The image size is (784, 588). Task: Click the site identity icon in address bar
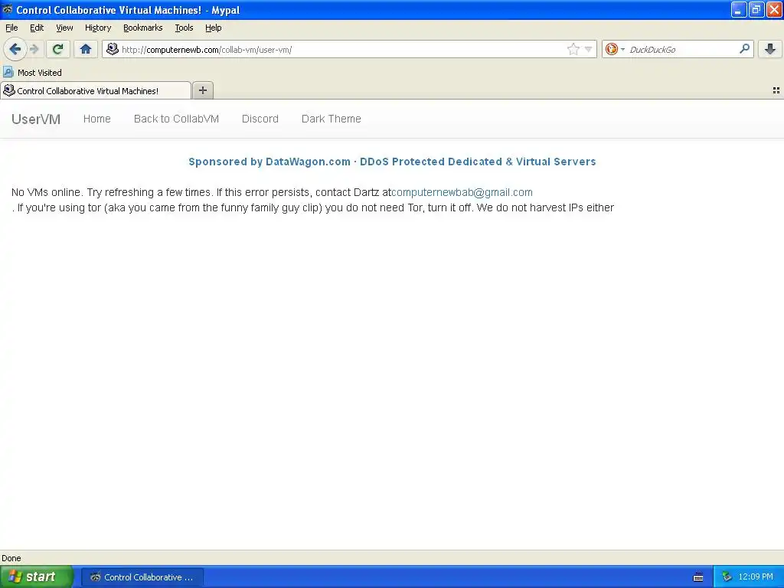click(x=113, y=49)
